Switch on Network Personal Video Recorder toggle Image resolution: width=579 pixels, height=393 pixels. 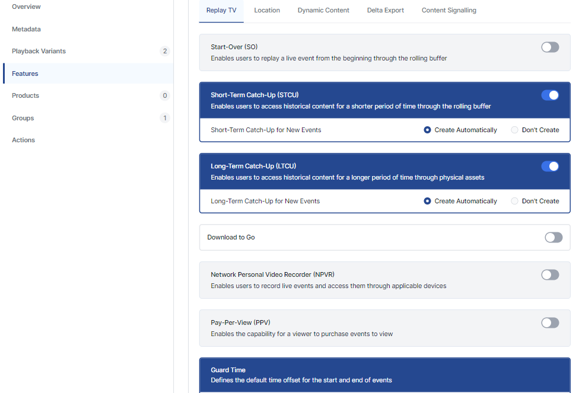click(550, 274)
